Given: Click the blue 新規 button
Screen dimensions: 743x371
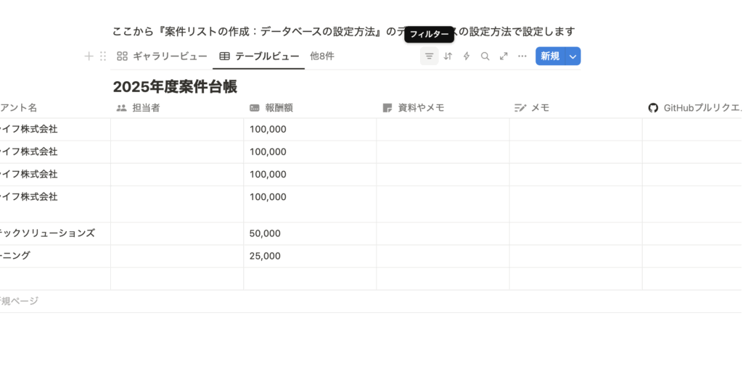Looking at the screenshot, I should pyautogui.click(x=549, y=56).
